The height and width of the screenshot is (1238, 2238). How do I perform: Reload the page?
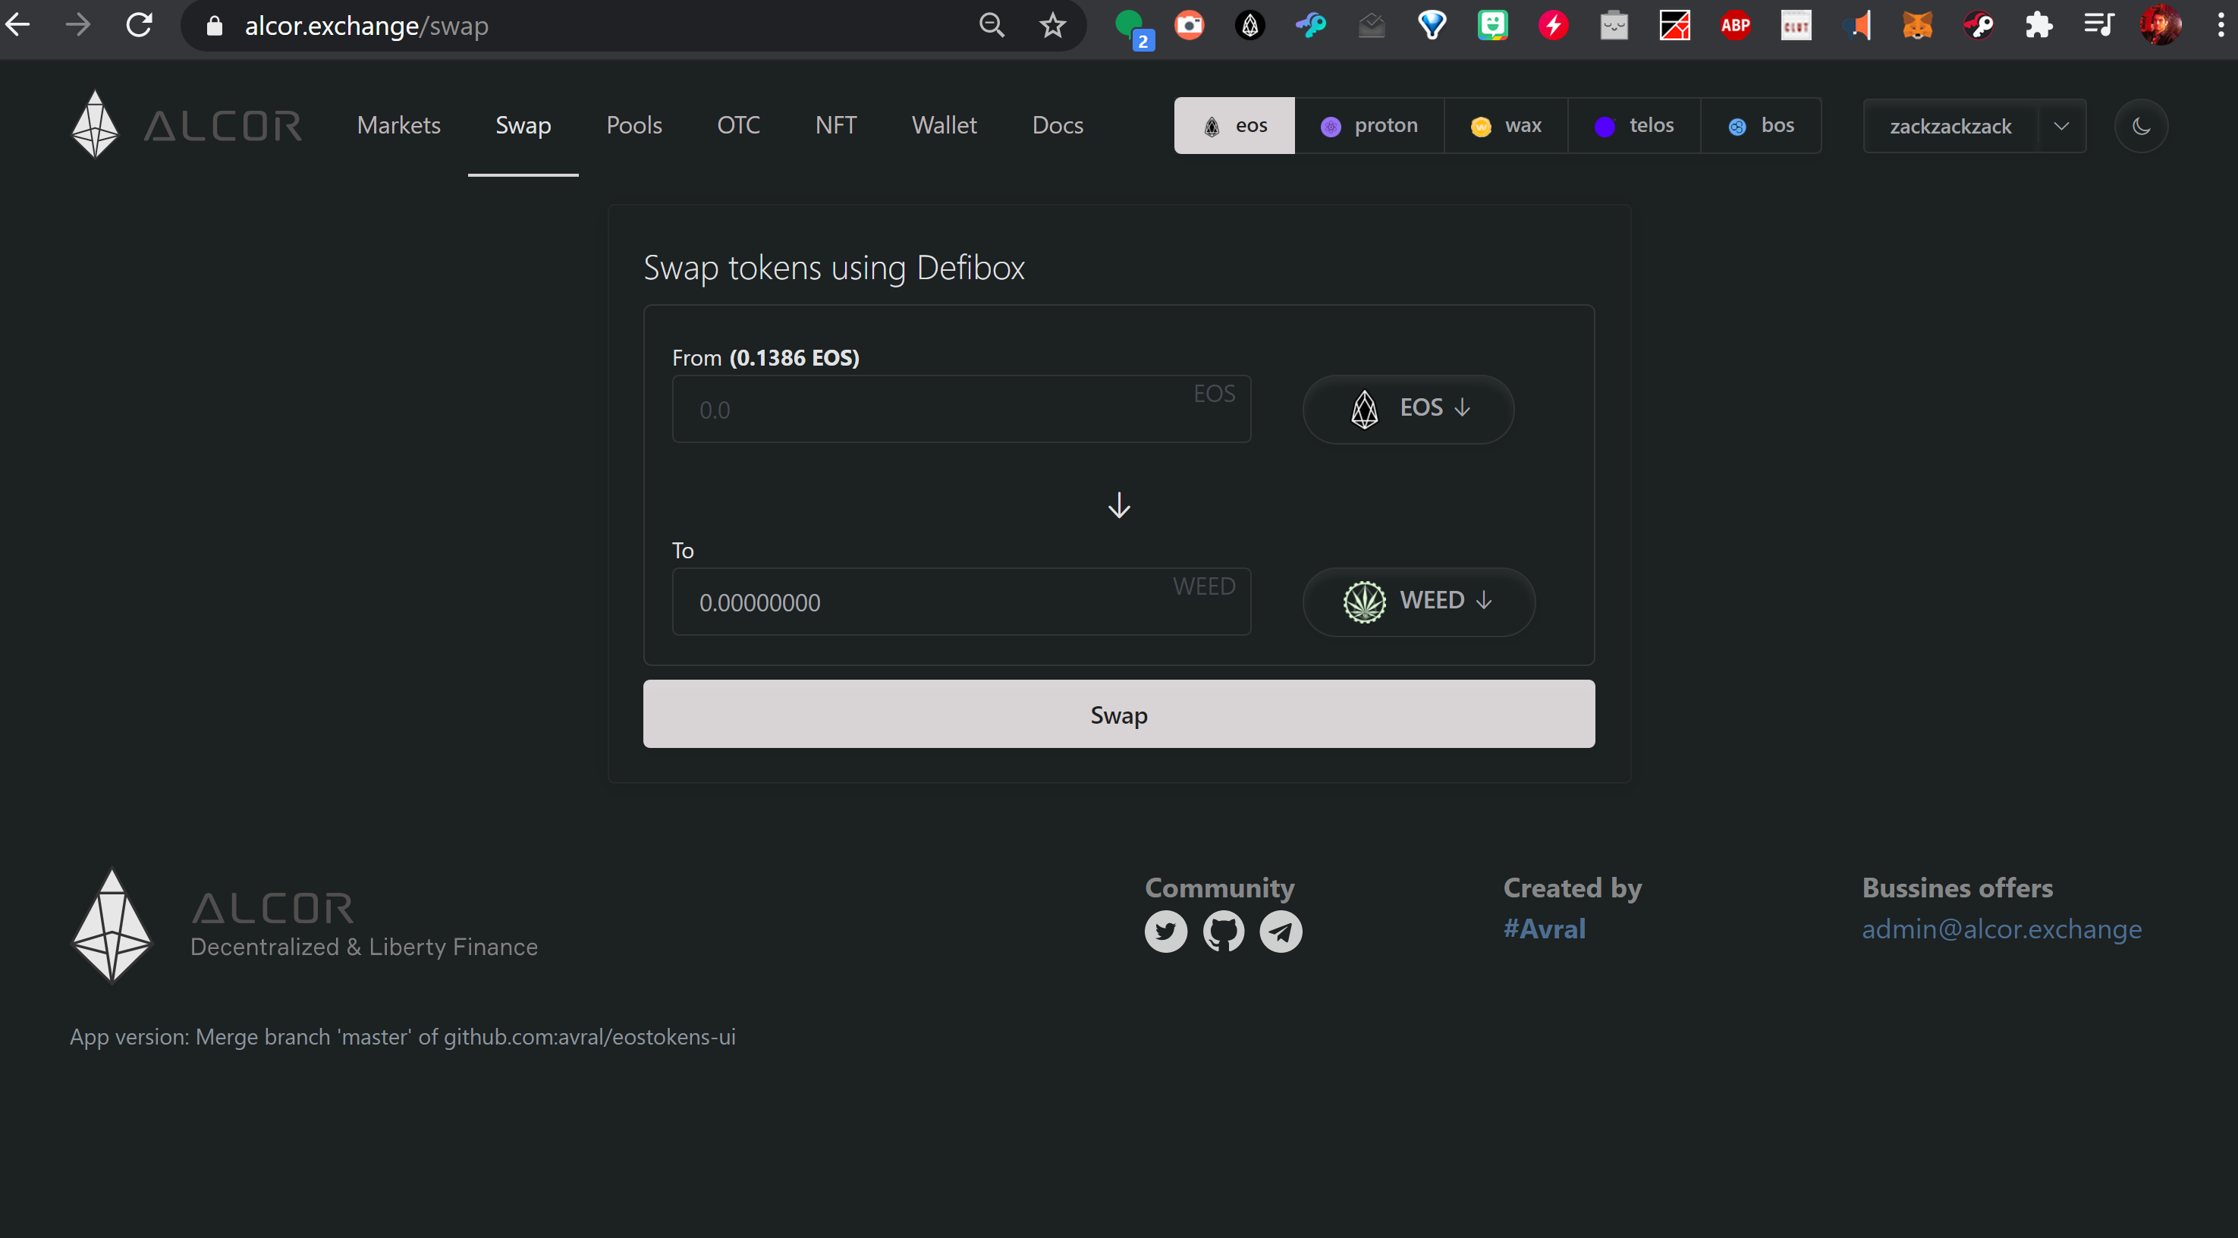[139, 25]
